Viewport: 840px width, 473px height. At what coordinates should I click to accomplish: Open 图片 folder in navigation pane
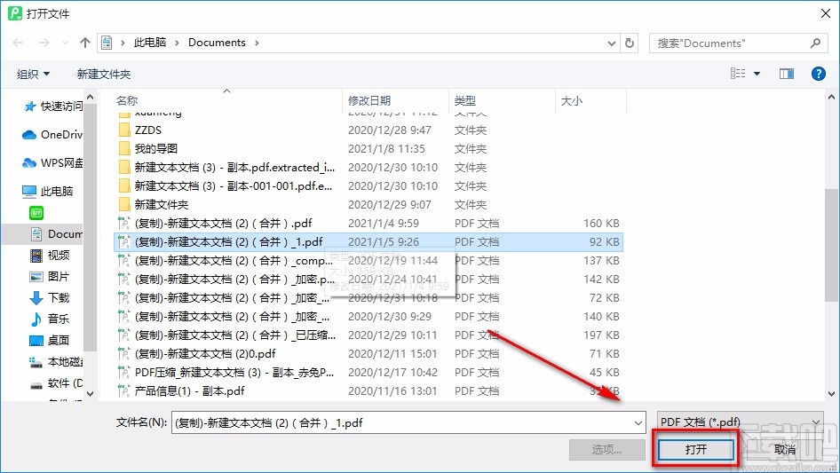click(50, 276)
